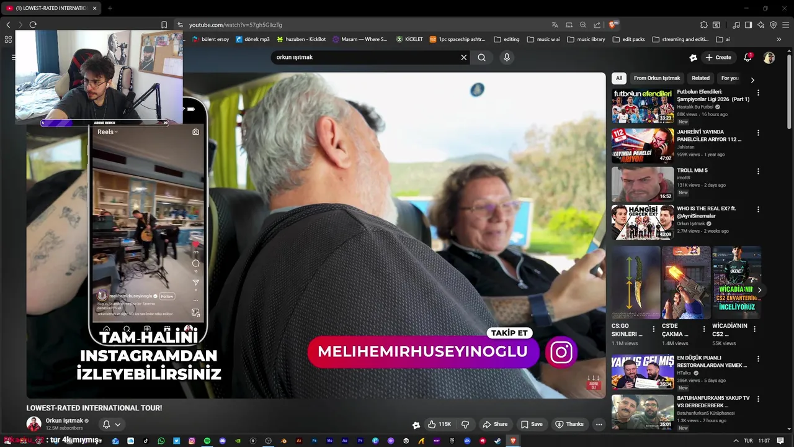The height and width of the screenshot is (447, 794).
Task: Open options for CS:GO SKINLERI short
Action: [x=653, y=329]
